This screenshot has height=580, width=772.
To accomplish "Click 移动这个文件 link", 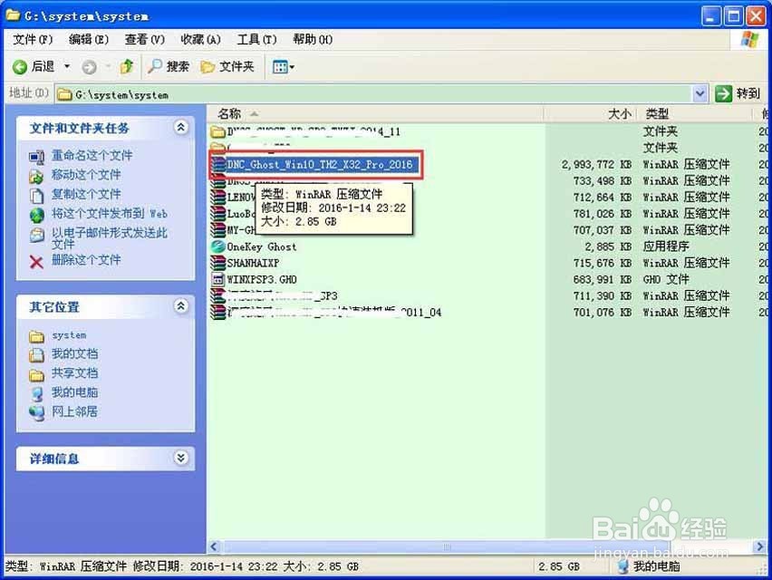I will [86, 175].
